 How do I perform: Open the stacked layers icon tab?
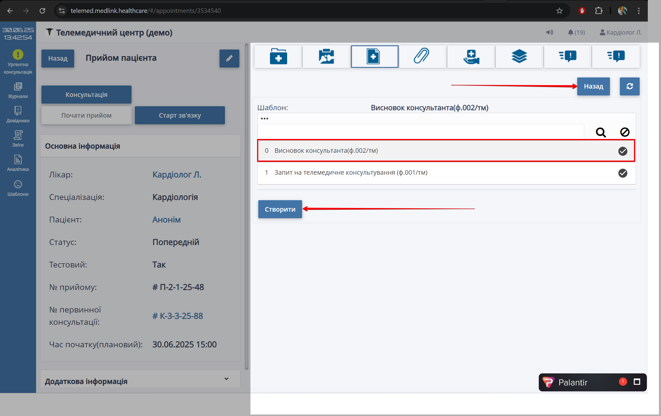[519, 56]
